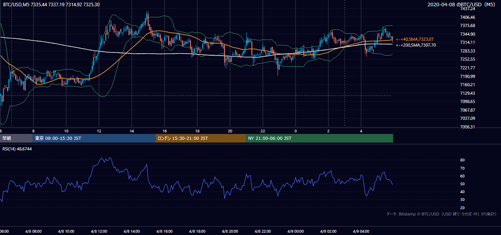Click the hour 2 tick on chart axis
501x235 pixels.
pos(329,131)
